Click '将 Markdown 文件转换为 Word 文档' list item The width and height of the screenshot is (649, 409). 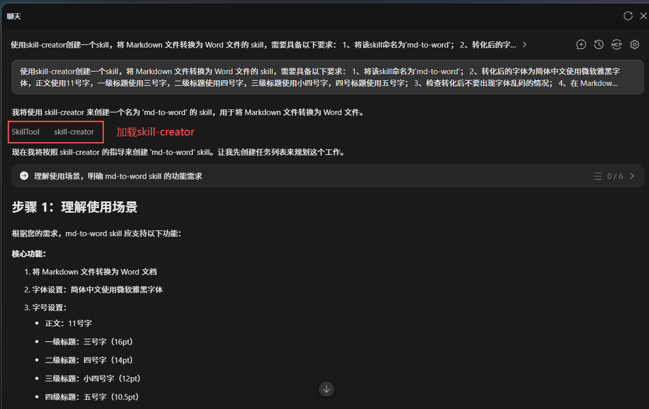pos(94,272)
